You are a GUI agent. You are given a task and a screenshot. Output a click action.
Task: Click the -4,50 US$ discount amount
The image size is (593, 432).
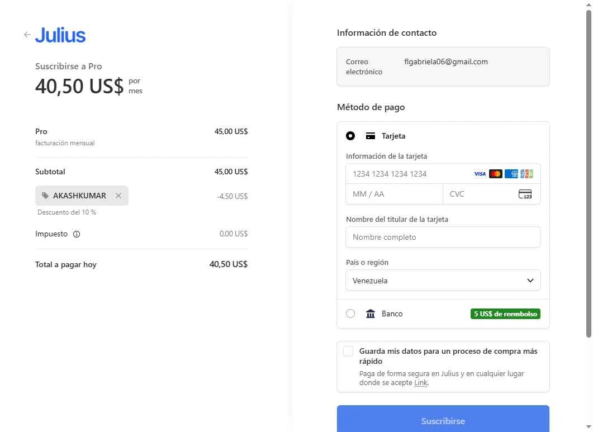click(232, 196)
